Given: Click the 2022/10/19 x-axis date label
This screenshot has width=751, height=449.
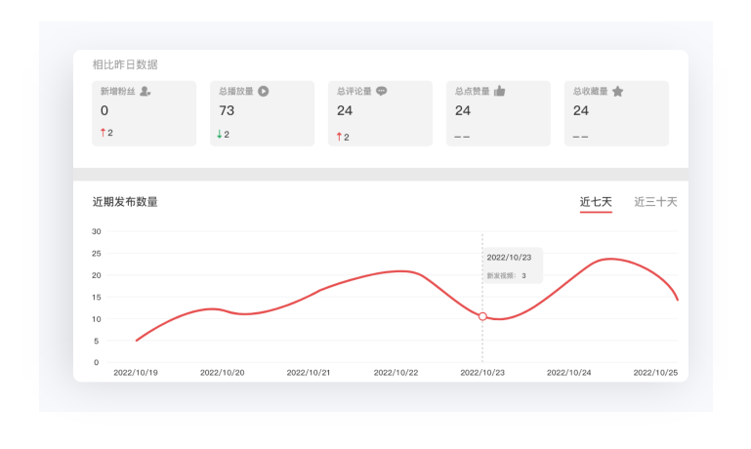Looking at the screenshot, I should click(x=136, y=372).
